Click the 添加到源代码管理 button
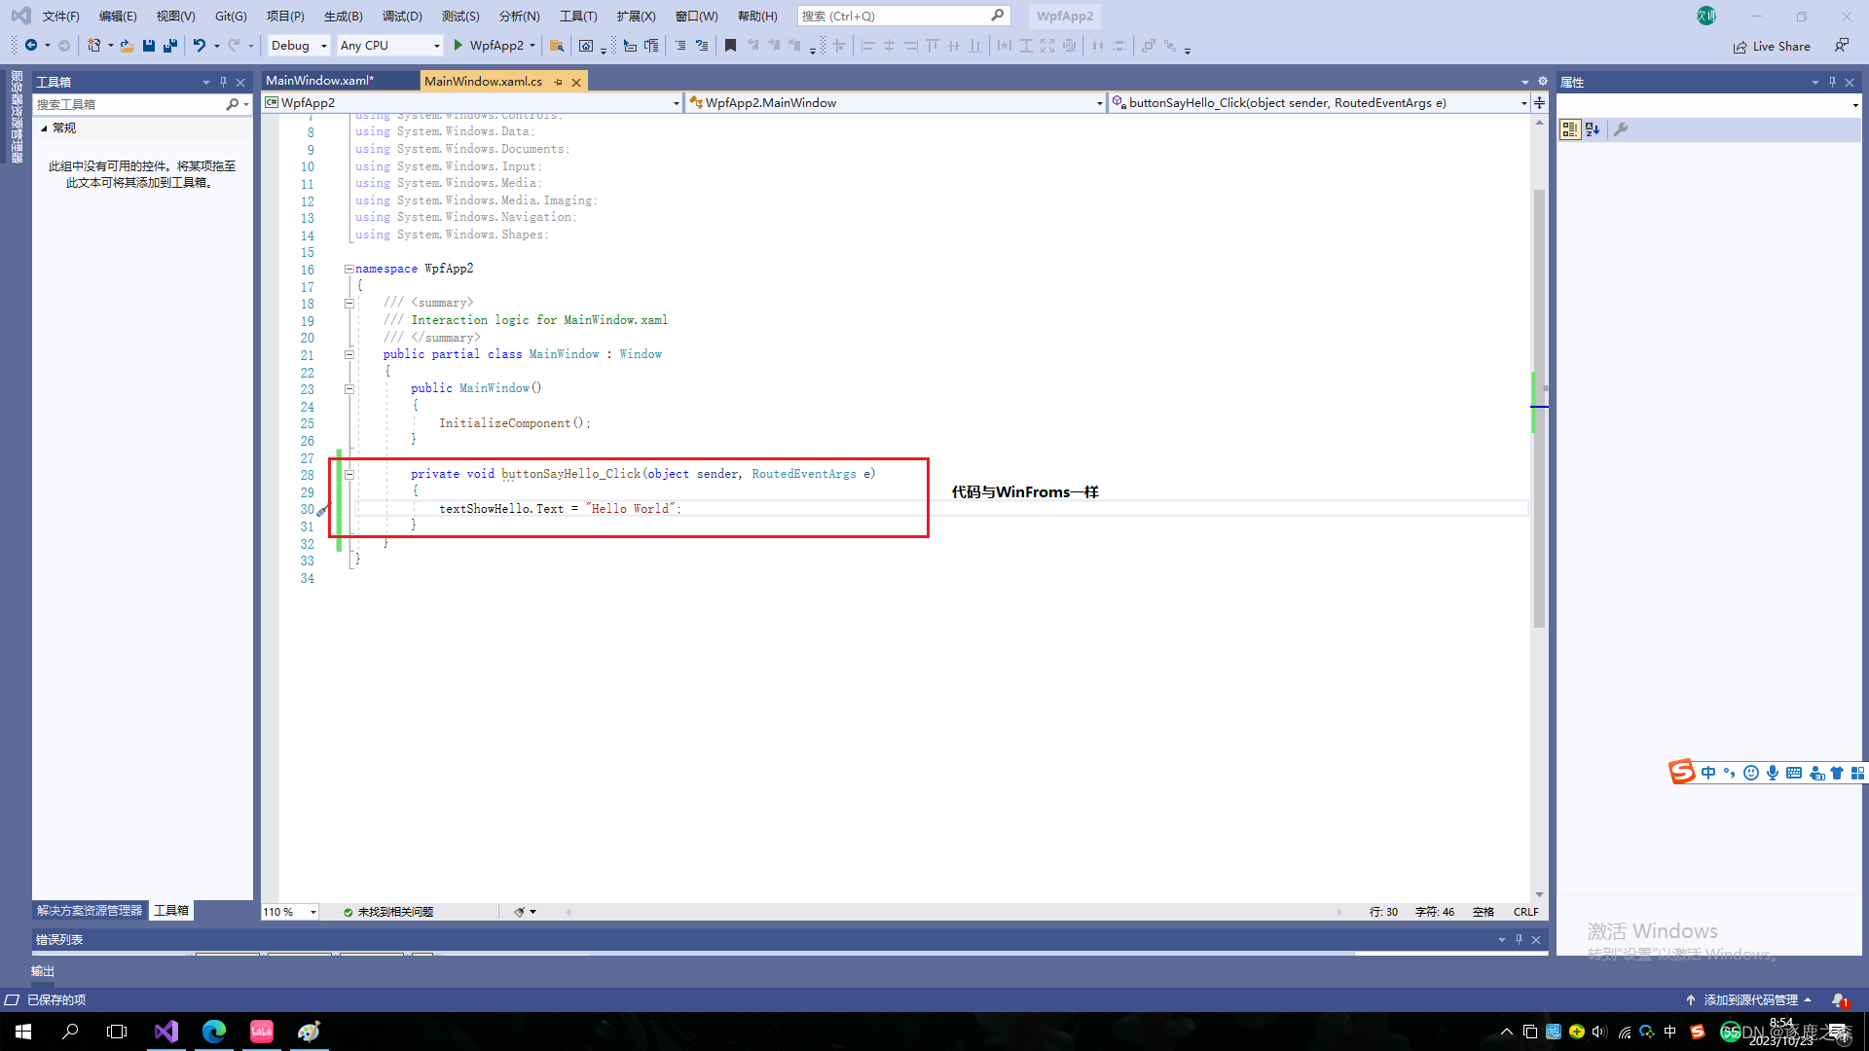This screenshot has height=1051, width=1869. click(1749, 999)
